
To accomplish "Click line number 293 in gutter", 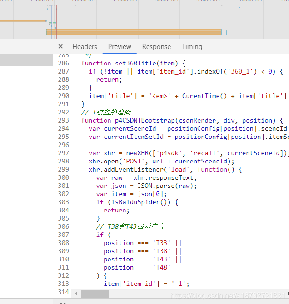I will coord(64,120).
